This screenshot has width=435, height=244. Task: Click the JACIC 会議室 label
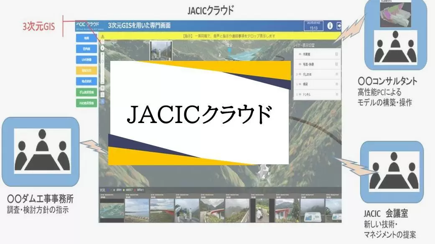386,214
